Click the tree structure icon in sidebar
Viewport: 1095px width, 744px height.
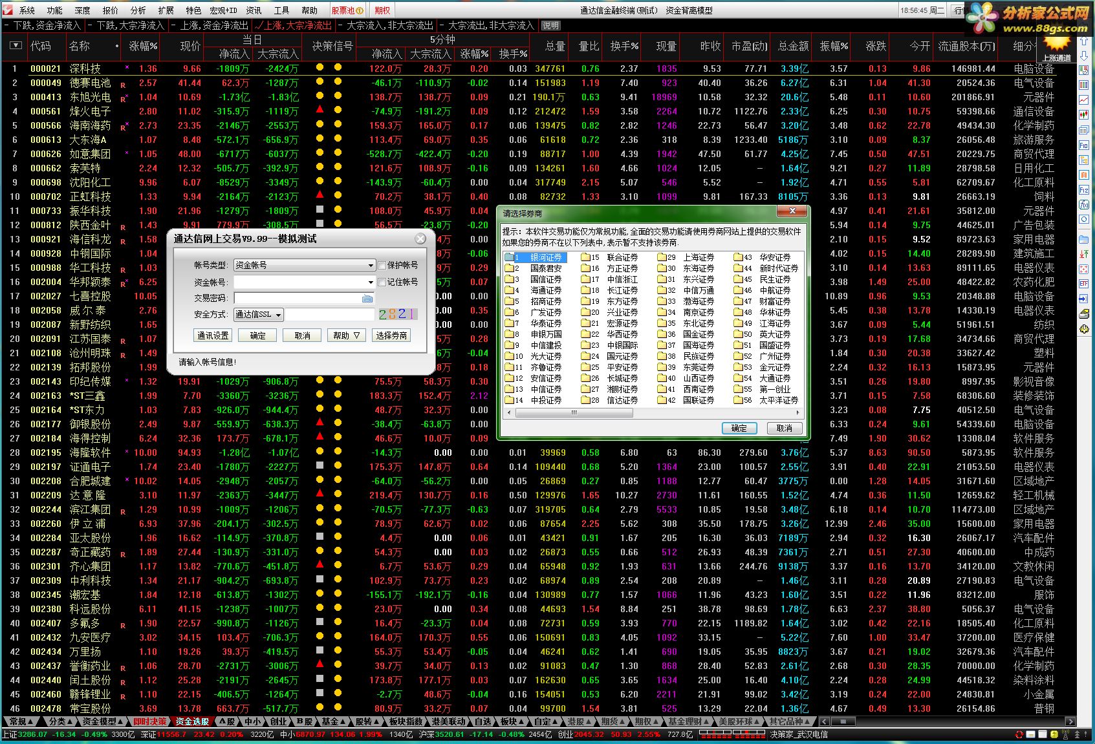[x=1084, y=160]
